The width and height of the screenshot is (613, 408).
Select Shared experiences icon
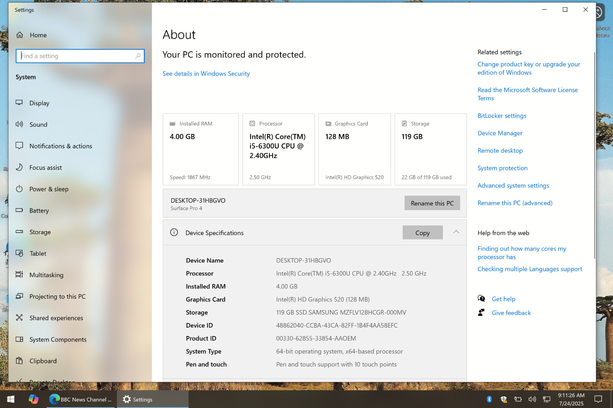click(x=19, y=318)
